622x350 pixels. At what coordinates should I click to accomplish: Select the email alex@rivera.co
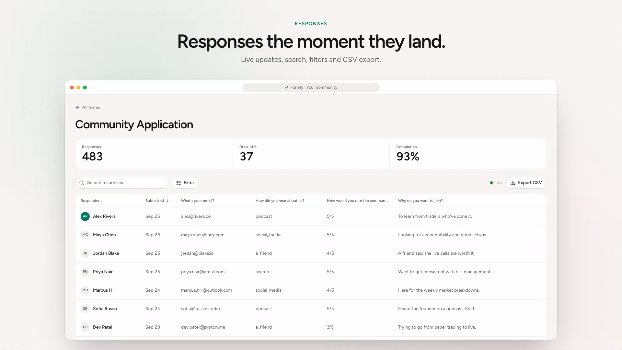pyautogui.click(x=196, y=216)
